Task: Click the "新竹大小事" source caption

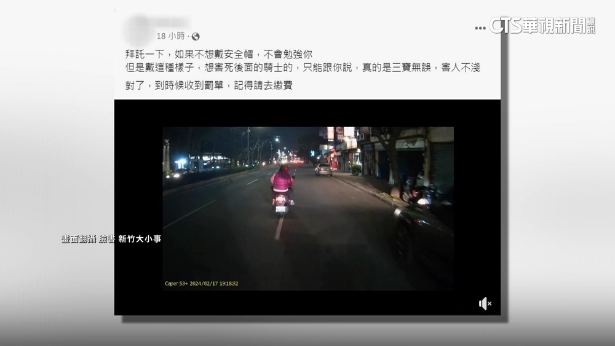Action: click(x=140, y=238)
